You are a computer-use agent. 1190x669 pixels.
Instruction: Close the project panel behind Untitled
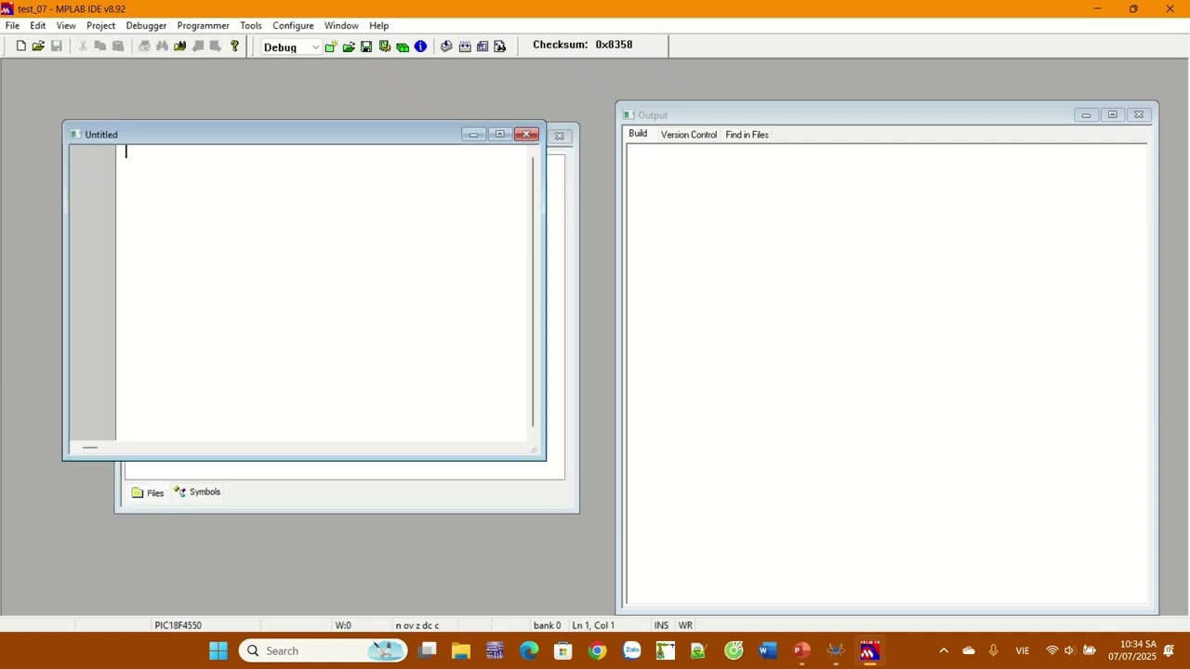[x=560, y=136]
